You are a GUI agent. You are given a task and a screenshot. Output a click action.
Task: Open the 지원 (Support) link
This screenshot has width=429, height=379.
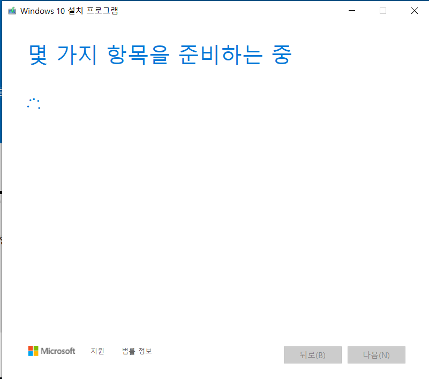97,351
